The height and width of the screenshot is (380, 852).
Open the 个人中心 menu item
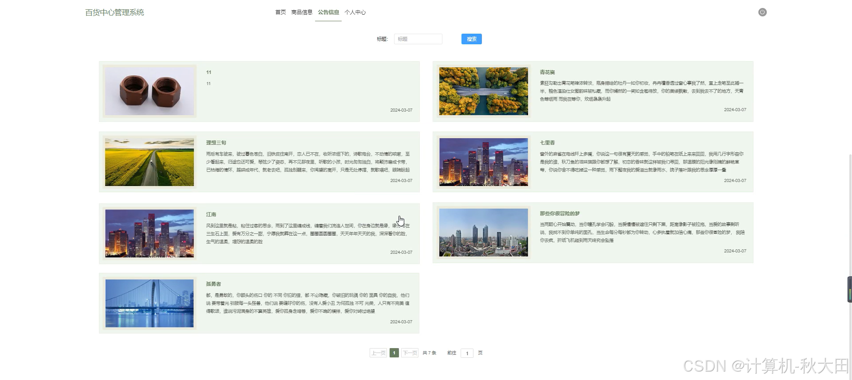355,12
